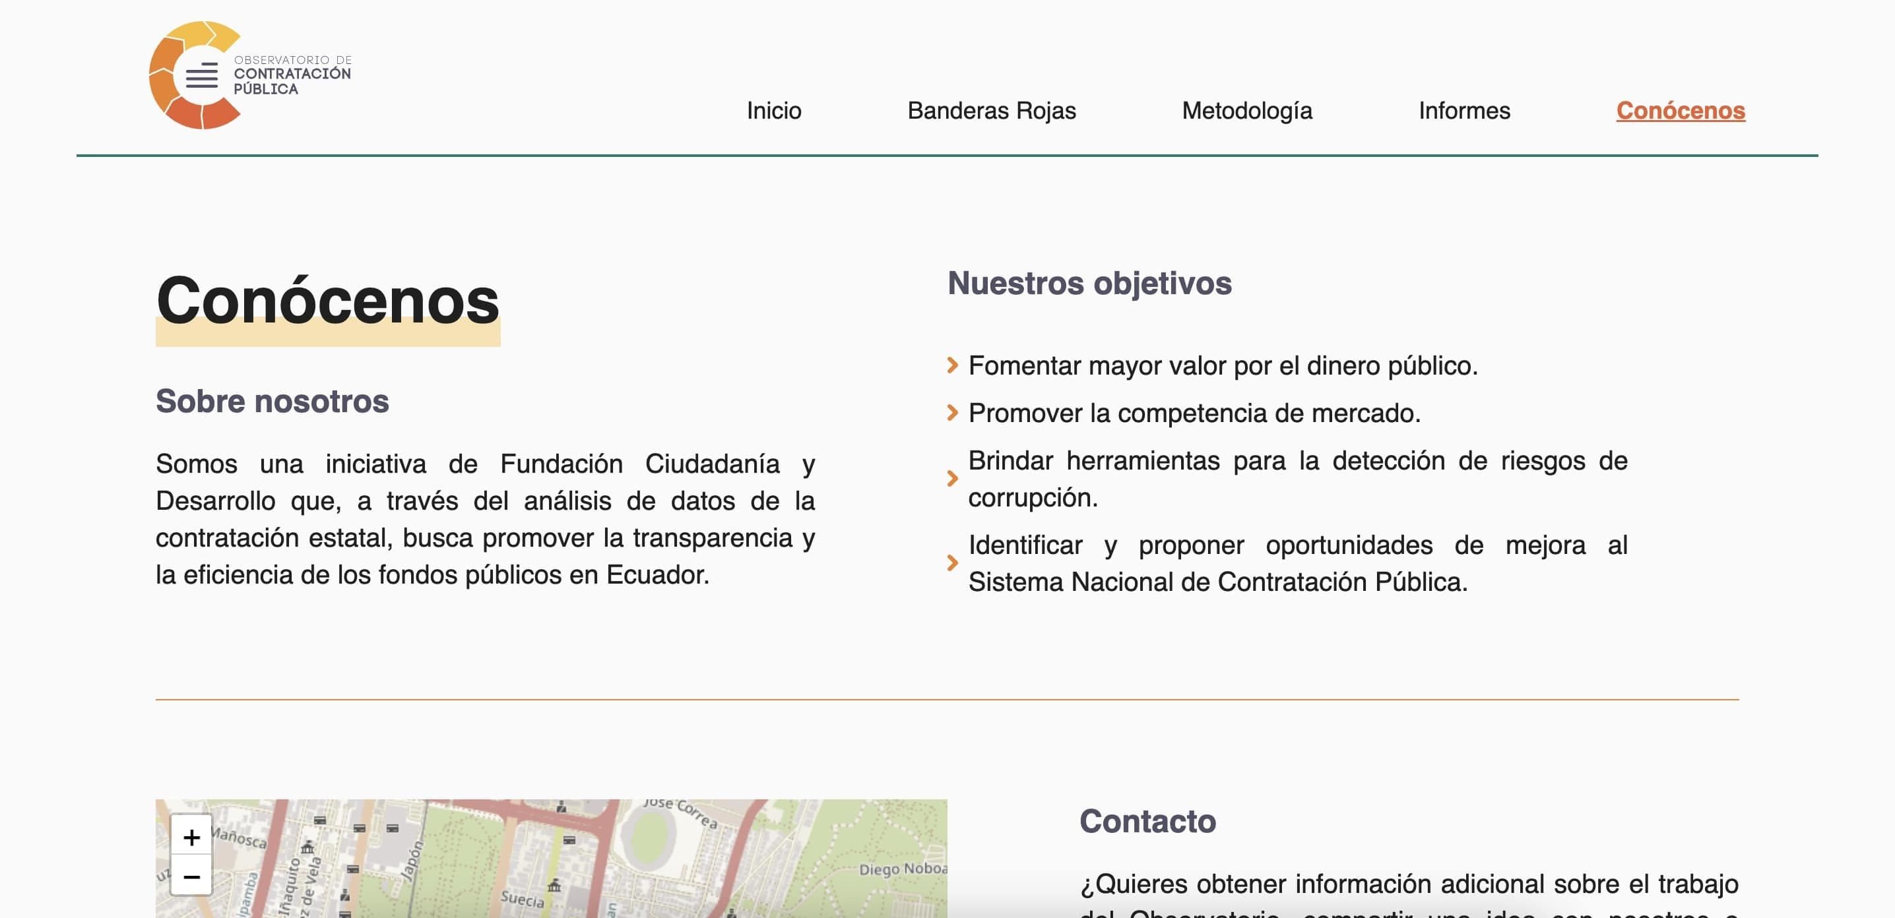Click the chevron beside 'Identificar y proponer'
This screenshot has width=1895, height=918.
pos(953,563)
